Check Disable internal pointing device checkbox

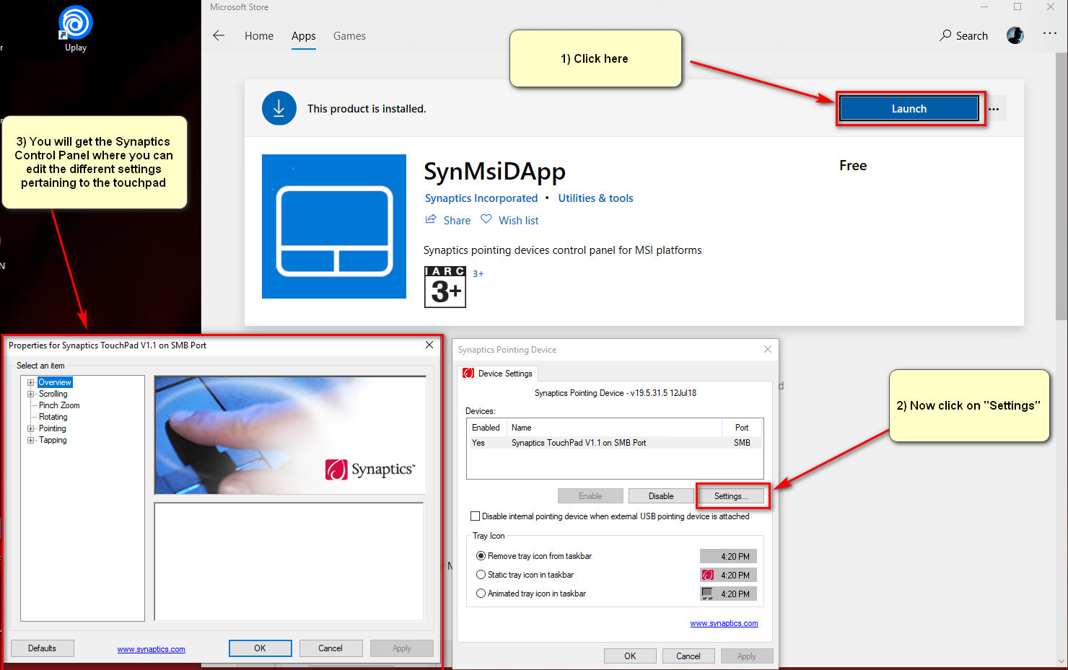pyautogui.click(x=475, y=516)
